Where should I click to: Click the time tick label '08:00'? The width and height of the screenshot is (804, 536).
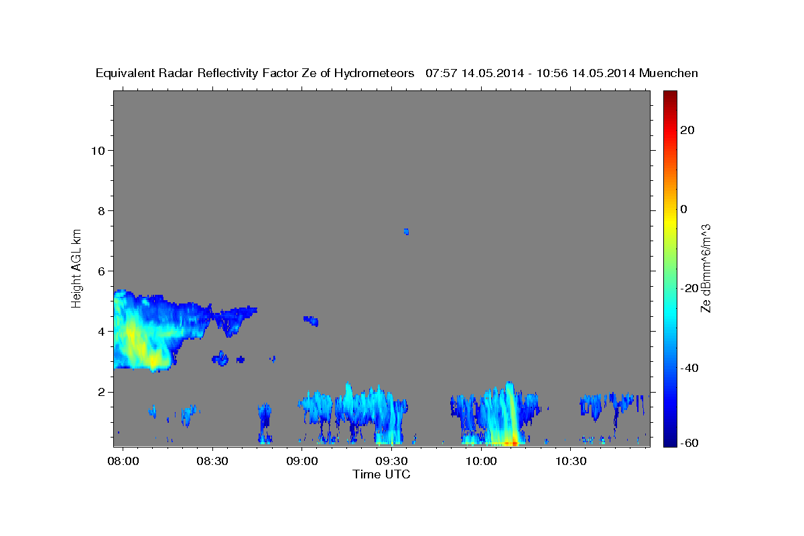point(123,462)
